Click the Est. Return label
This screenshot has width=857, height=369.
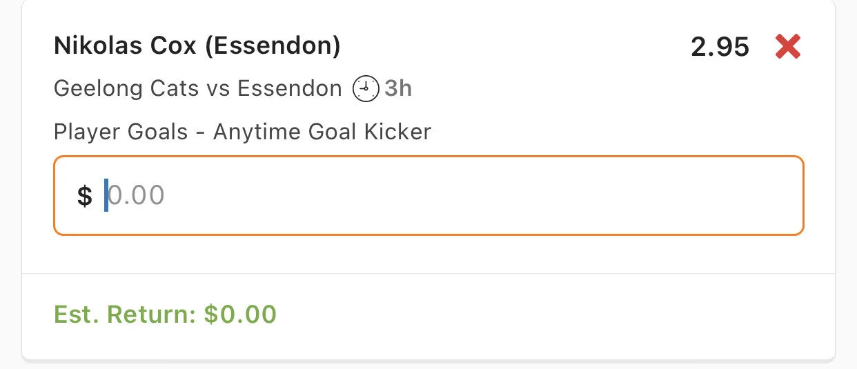126,315
